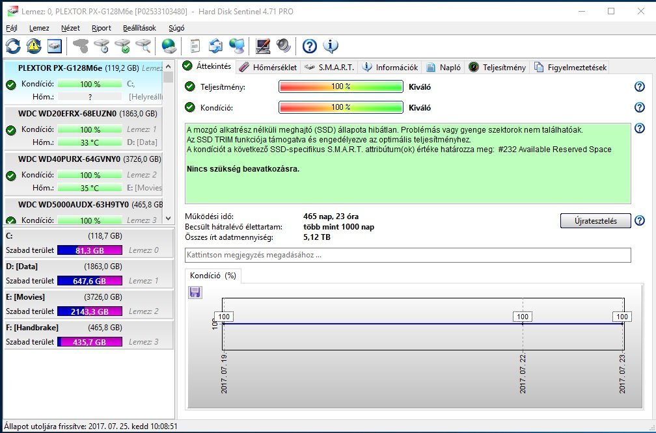Screen dimensions: 656x433
Task: Click the 2143,3 GB free space bar
Action: 90,311
